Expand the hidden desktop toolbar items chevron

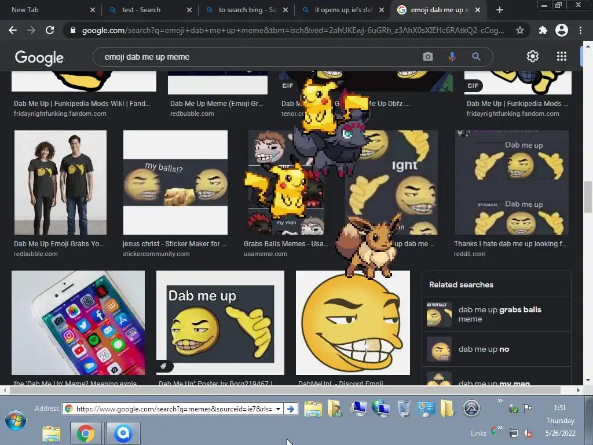click(x=500, y=401)
